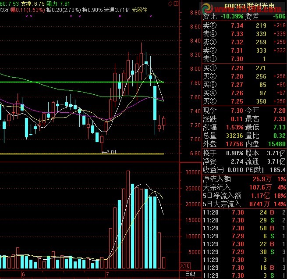Click the rightmost purple x marker above chart
This screenshot has width=287, height=279.
click(x=151, y=16)
